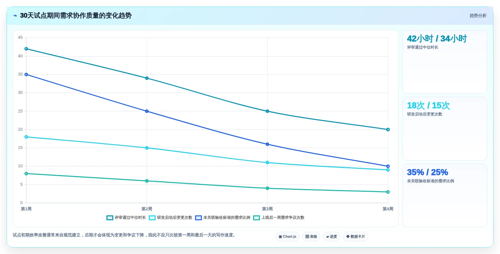The width and height of the screenshot is (500, 254).
Task: Click legend text 研发启动后变更次数
Action: click(175, 218)
